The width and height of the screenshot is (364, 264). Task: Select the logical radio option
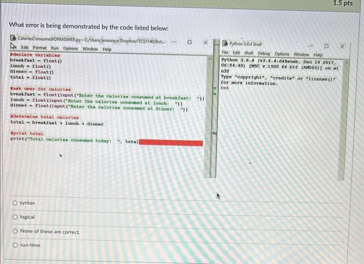(15, 217)
